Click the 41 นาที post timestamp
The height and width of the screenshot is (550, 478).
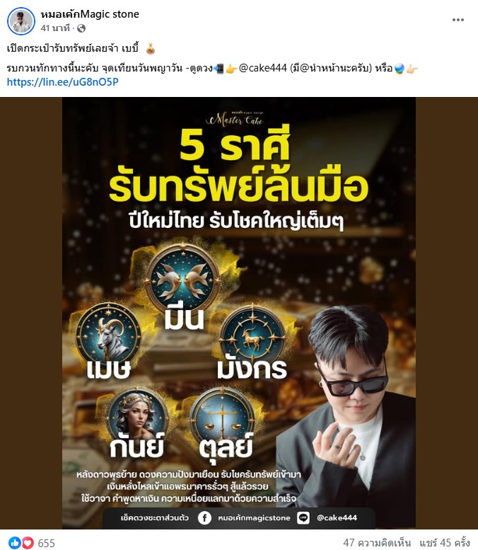pyautogui.click(x=55, y=28)
